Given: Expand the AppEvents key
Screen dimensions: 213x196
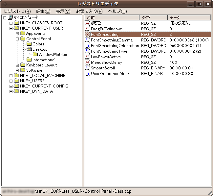Looking at the screenshot, I should [x=17, y=34].
